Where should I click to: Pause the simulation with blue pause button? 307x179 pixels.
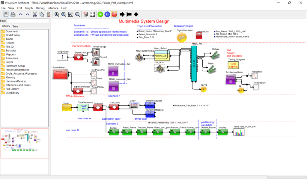(x=107, y=14)
